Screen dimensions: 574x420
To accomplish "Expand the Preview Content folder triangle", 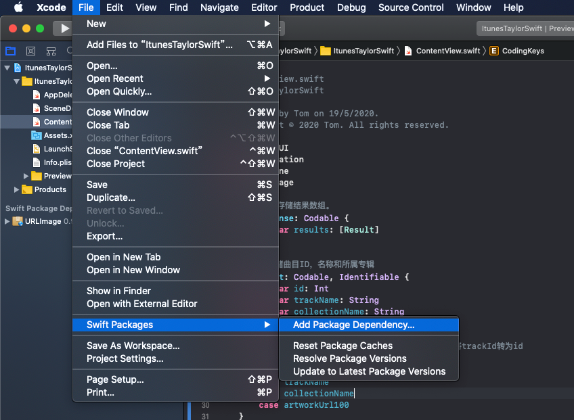I will tap(26, 176).
